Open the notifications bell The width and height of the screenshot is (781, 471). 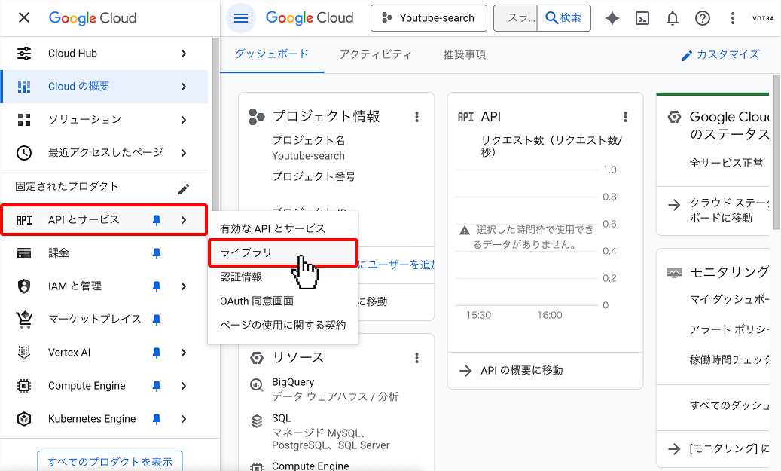coord(673,18)
